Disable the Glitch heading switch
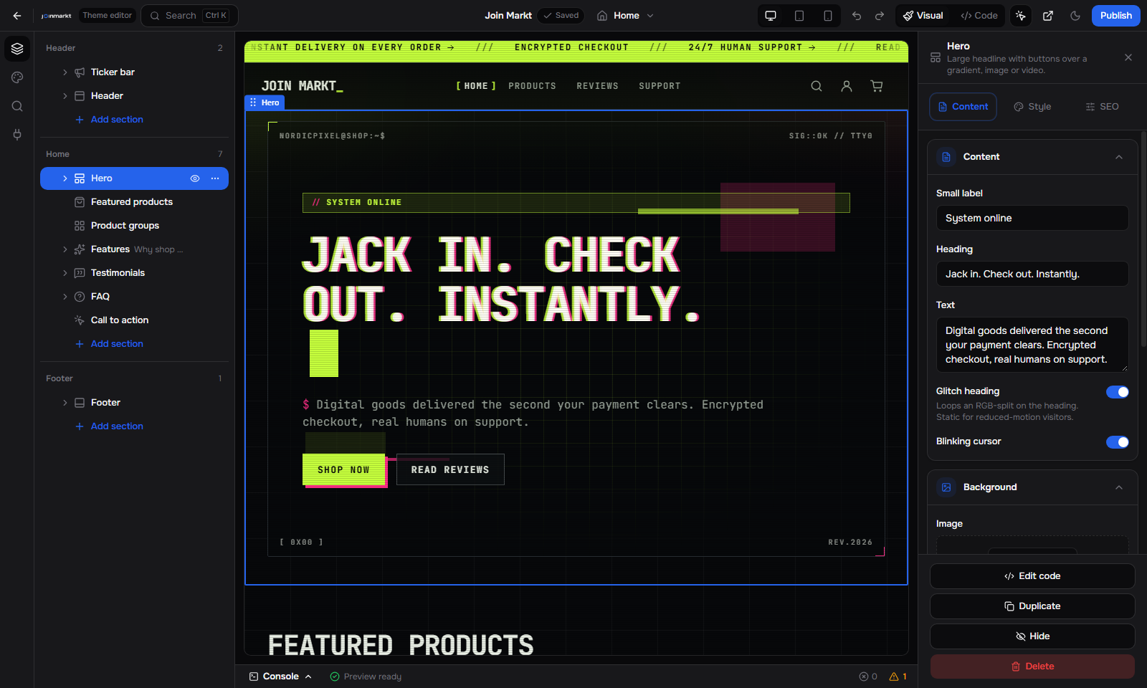 coord(1117,392)
